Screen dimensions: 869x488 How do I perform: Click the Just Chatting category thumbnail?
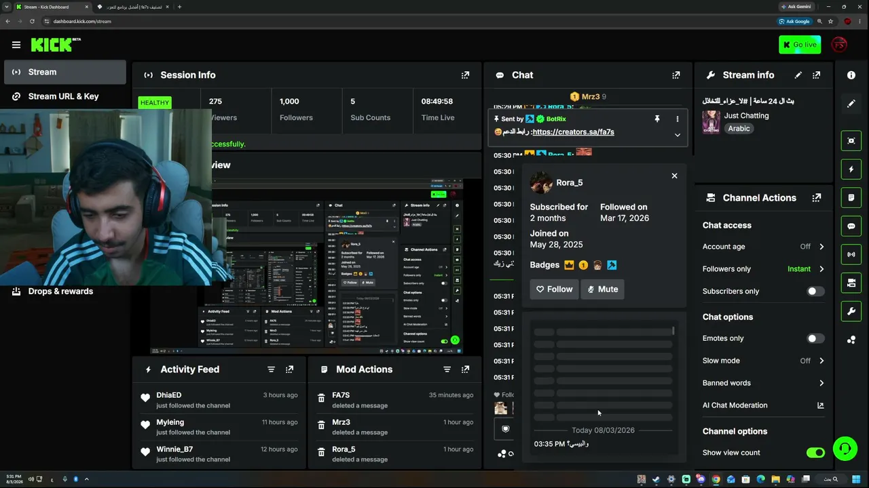(711, 122)
